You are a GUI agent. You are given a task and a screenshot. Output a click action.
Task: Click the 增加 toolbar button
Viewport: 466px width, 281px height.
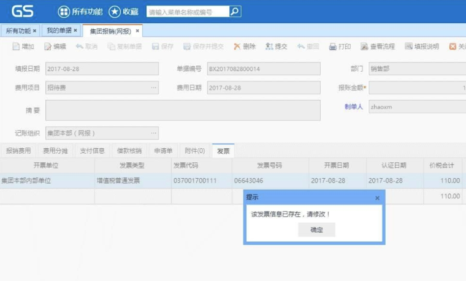click(x=23, y=47)
